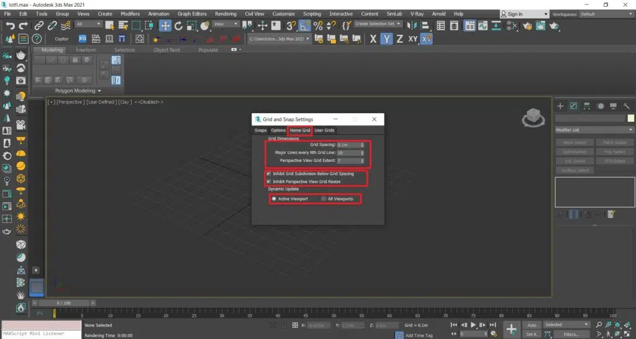636x339 pixels.
Task: Select the Move transform tool
Action: coord(165,25)
